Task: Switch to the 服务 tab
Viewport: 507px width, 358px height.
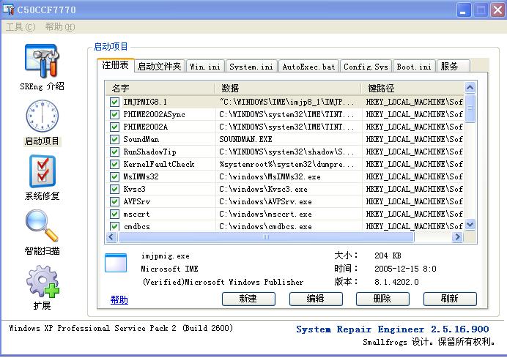Action: (x=449, y=67)
